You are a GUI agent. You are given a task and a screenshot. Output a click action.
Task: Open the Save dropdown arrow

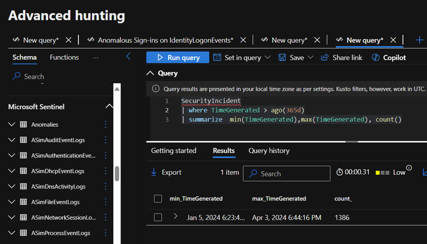[310, 57]
